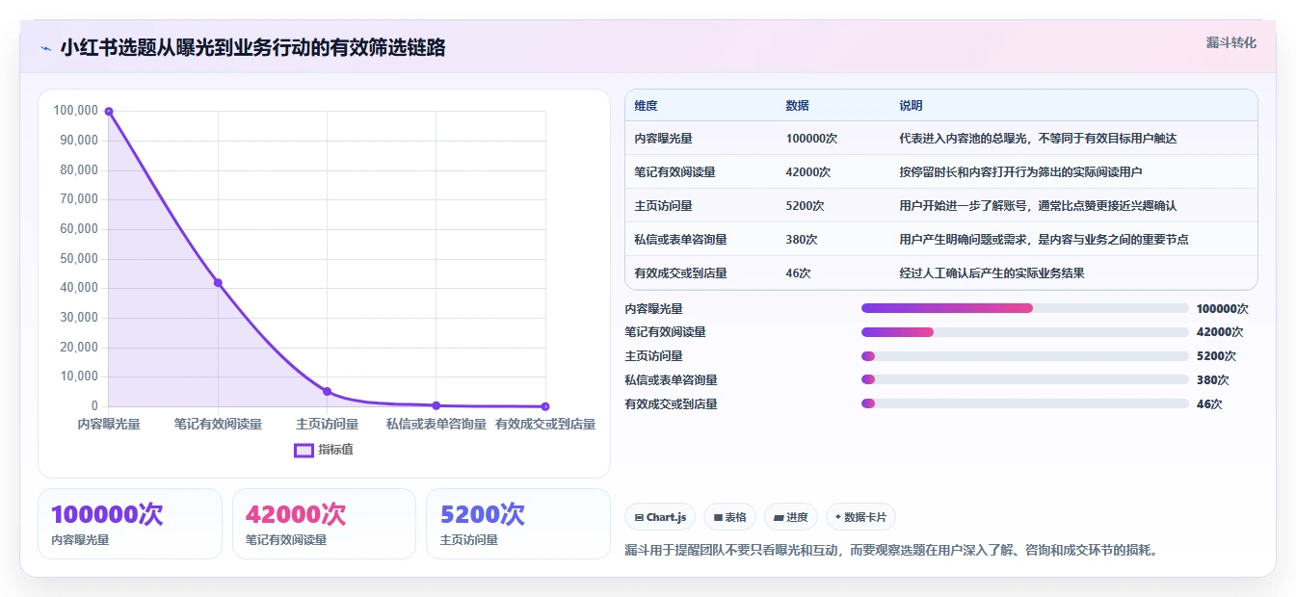Click the 有效成交或到店量 progress bar
1296x597 pixels.
point(1025,403)
